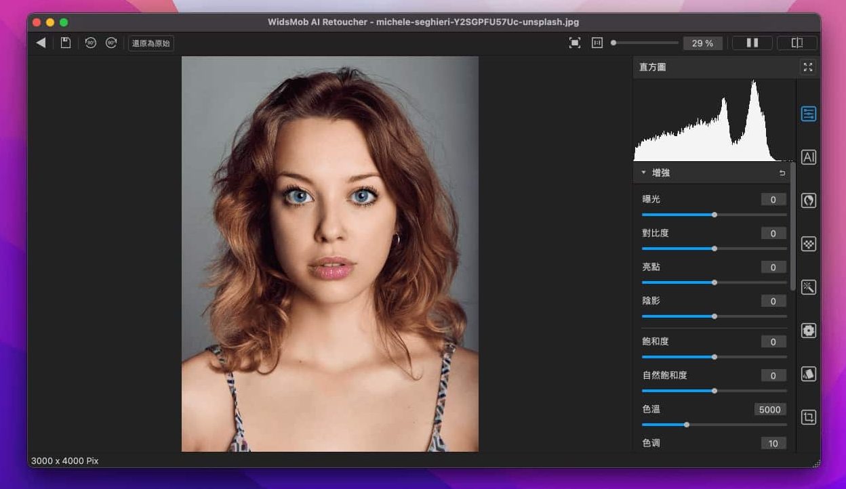Open the checkerboard pattern panel tab
This screenshot has width=846, height=489.
click(808, 244)
